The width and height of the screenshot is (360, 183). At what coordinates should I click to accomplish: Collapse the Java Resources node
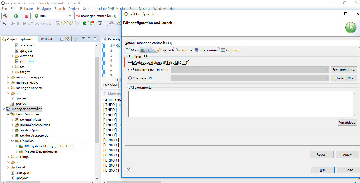[x=8, y=114]
